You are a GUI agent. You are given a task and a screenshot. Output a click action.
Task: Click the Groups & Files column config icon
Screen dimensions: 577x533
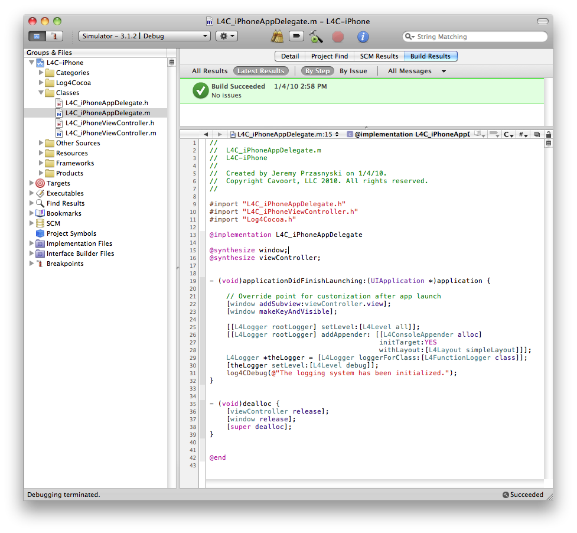point(171,62)
